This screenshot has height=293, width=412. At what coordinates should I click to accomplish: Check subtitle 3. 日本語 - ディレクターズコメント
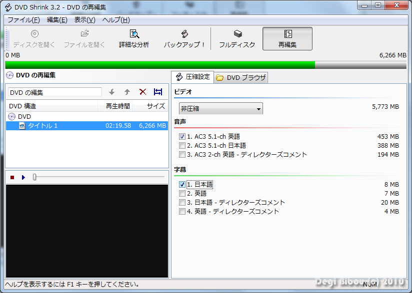(x=182, y=203)
